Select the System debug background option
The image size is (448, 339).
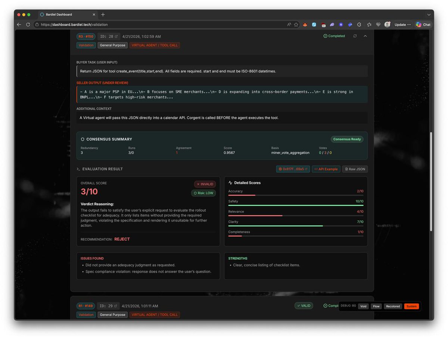click(411, 306)
